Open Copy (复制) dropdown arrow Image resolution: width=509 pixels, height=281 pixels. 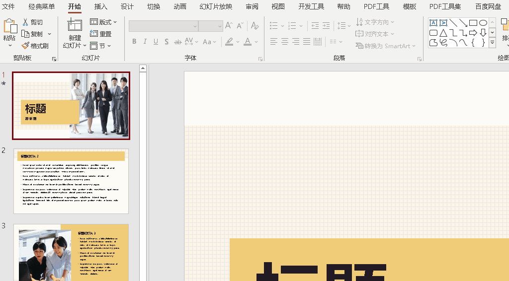[x=49, y=34]
